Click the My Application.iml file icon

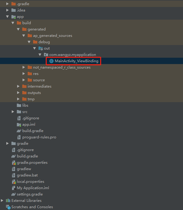tap(14, 188)
